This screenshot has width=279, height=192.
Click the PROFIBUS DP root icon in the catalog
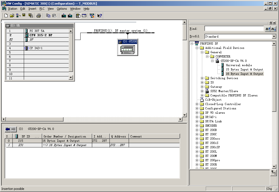(197, 43)
